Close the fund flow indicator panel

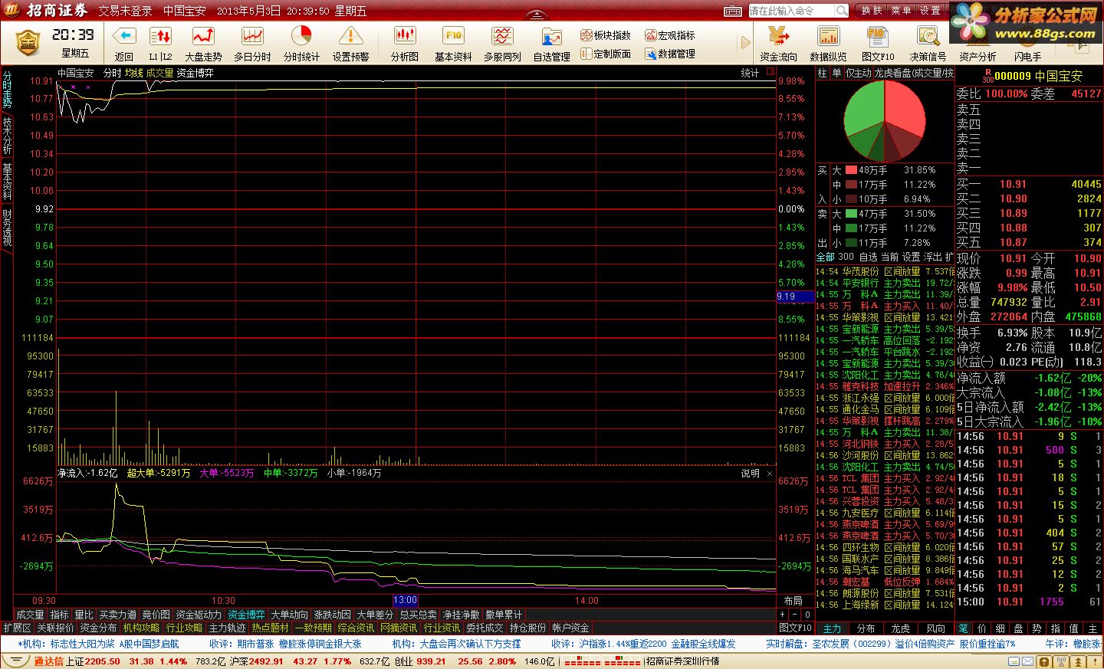(770, 474)
